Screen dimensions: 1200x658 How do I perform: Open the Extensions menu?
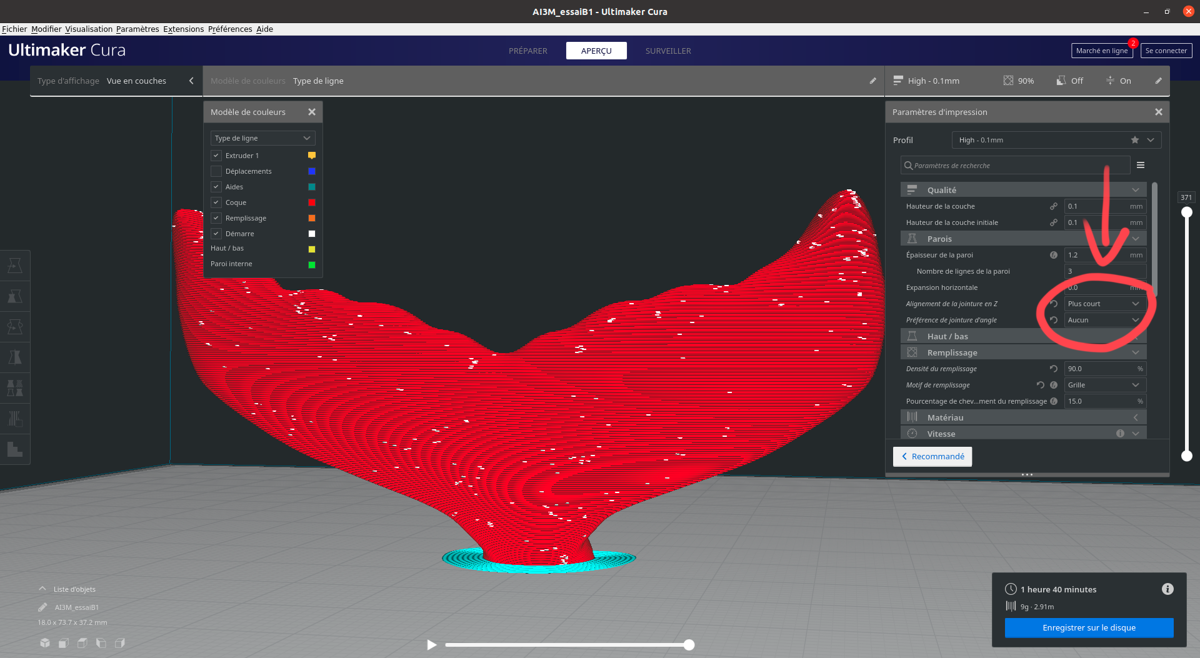tap(184, 29)
